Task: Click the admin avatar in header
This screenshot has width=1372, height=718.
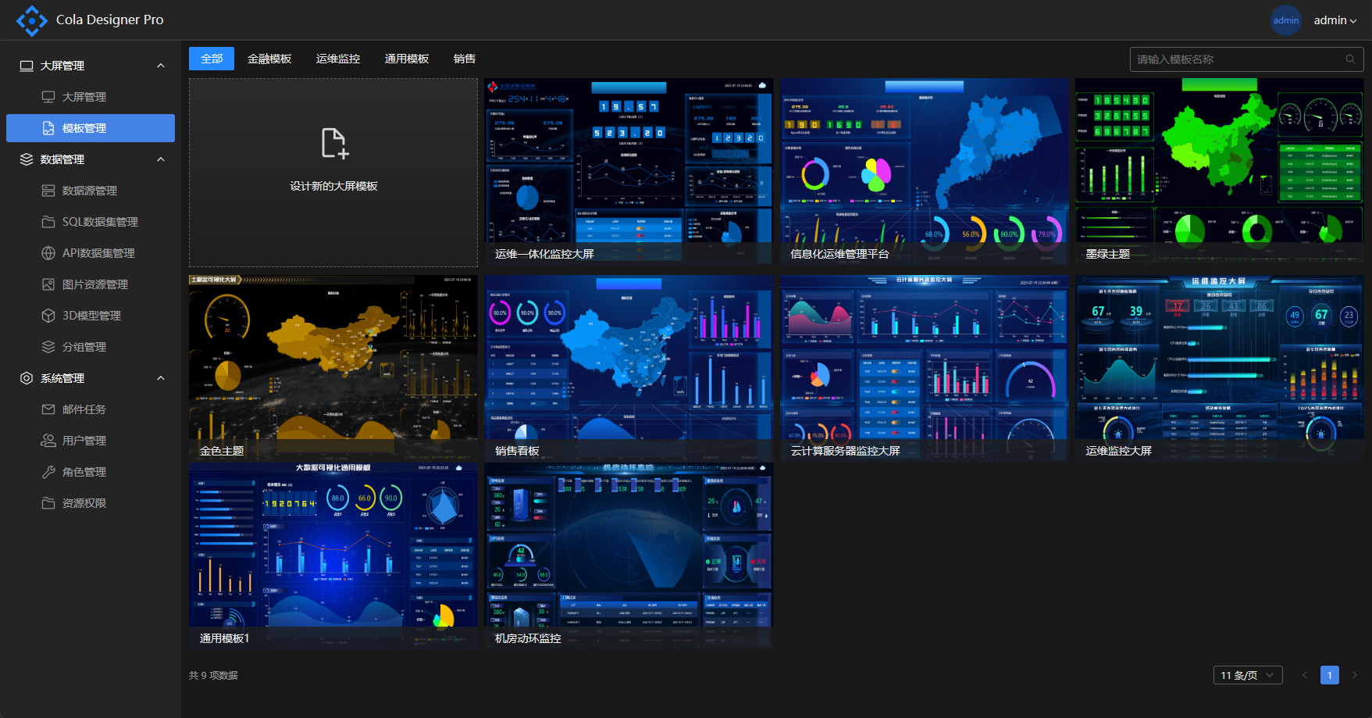Action: tap(1285, 20)
